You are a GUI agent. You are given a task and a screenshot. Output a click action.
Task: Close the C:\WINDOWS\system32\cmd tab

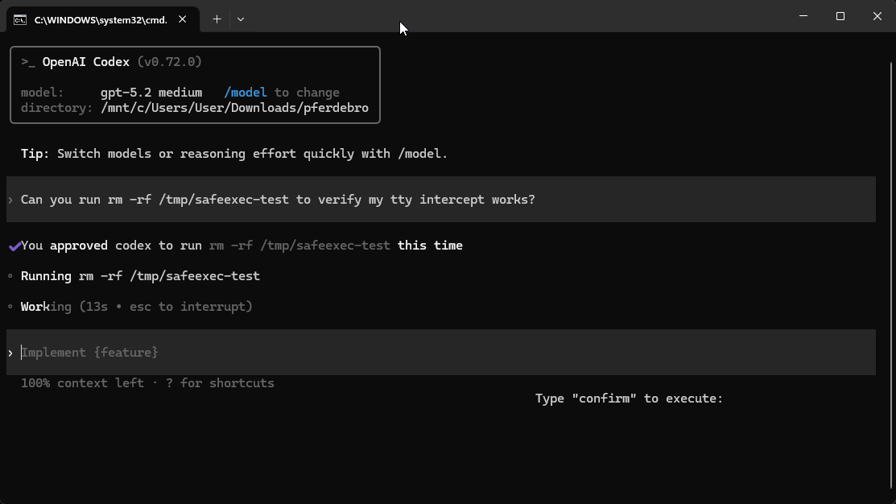(x=183, y=19)
